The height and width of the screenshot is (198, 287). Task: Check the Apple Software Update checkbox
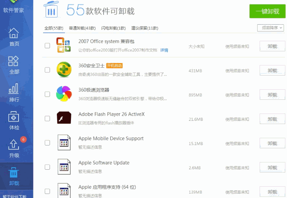pyautogui.click(x=48, y=167)
